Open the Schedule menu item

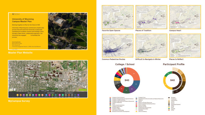pos(64,14)
